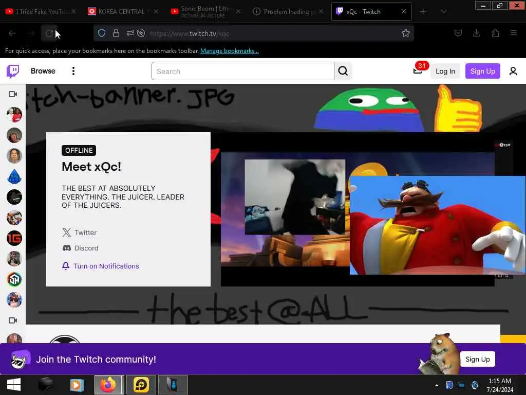This screenshot has height=395, width=526.
Task: Click Turn on Notifications
Action: [x=101, y=266]
